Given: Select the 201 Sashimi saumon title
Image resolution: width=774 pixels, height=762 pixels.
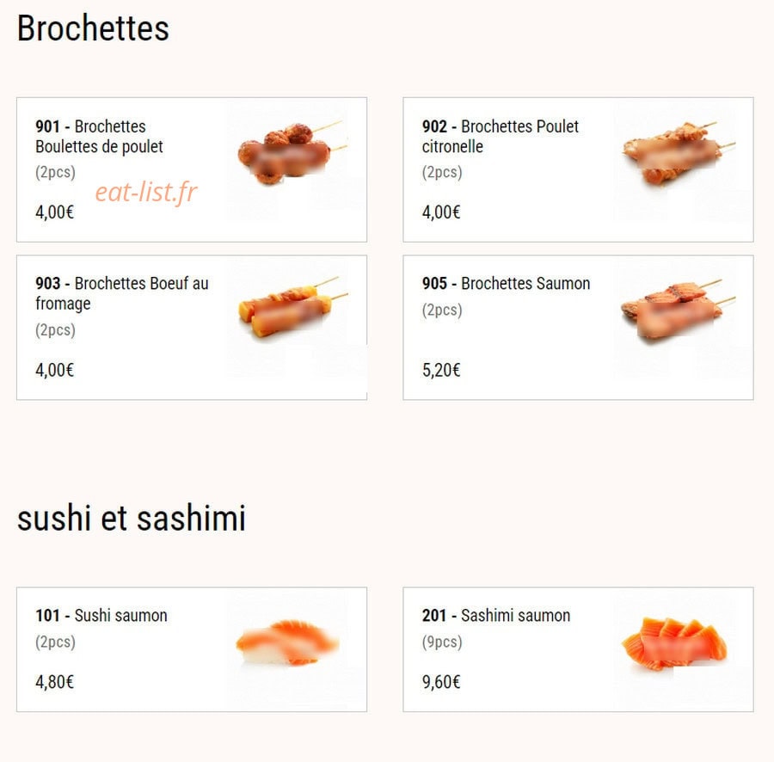Looking at the screenshot, I should (496, 616).
